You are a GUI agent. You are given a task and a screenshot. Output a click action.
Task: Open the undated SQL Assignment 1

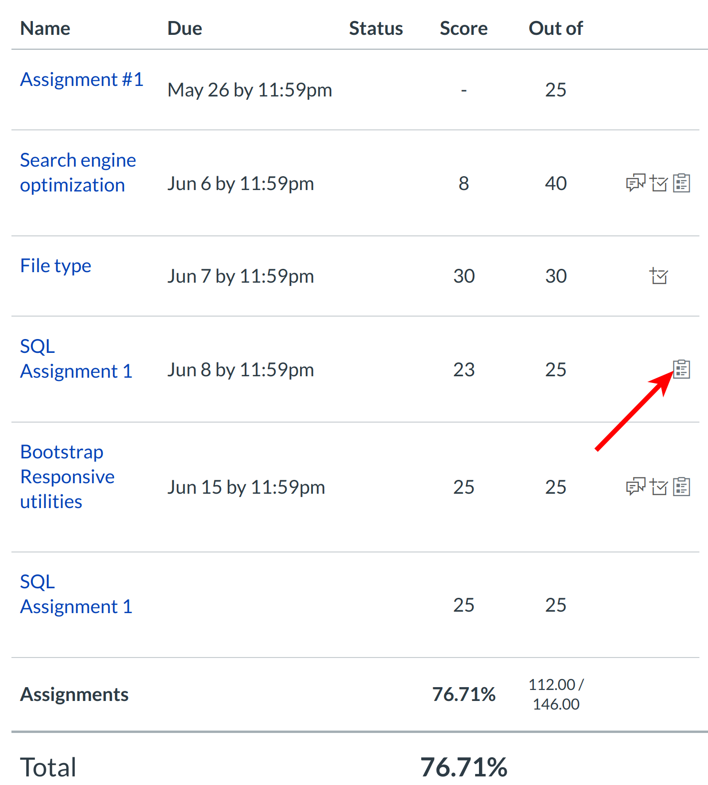pyautogui.click(x=76, y=594)
